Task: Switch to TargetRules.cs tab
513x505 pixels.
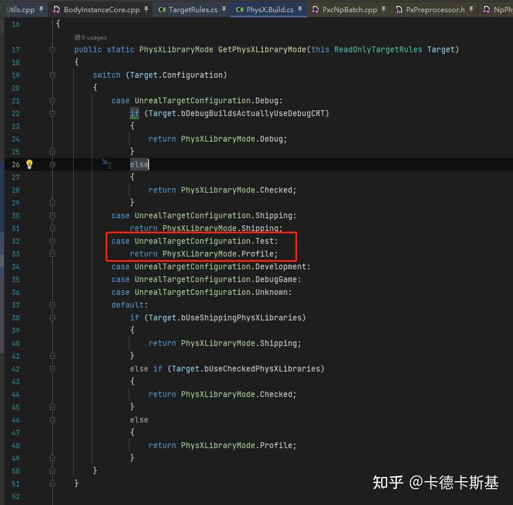Action: [193, 9]
